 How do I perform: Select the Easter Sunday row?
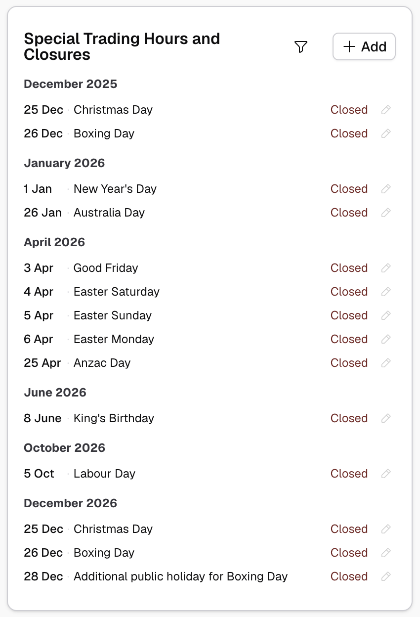click(x=113, y=315)
